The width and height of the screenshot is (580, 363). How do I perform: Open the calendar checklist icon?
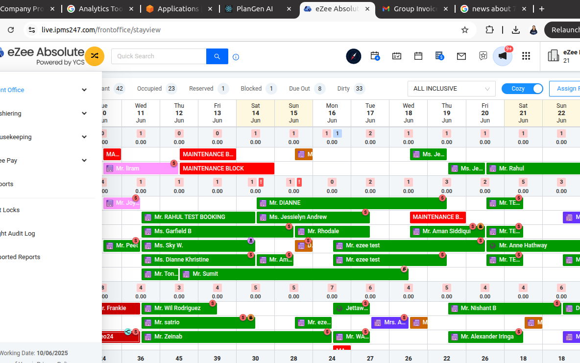pyautogui.click(x=396, y=56)
